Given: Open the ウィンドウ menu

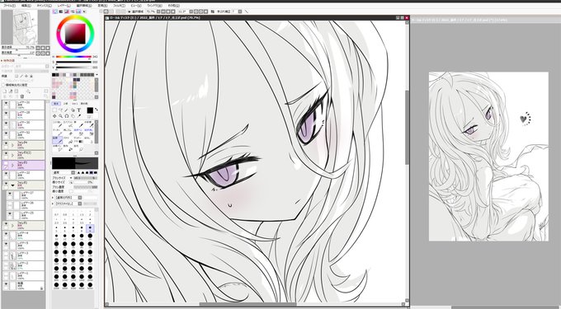Looking at the screenshot, I should pos(154,6).
